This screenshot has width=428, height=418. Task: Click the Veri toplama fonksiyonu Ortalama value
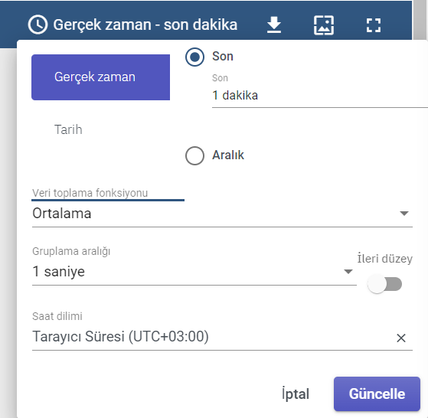tap(62, 214)
